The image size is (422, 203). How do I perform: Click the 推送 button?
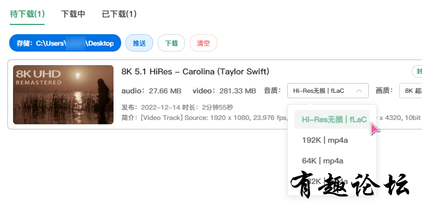139,43
